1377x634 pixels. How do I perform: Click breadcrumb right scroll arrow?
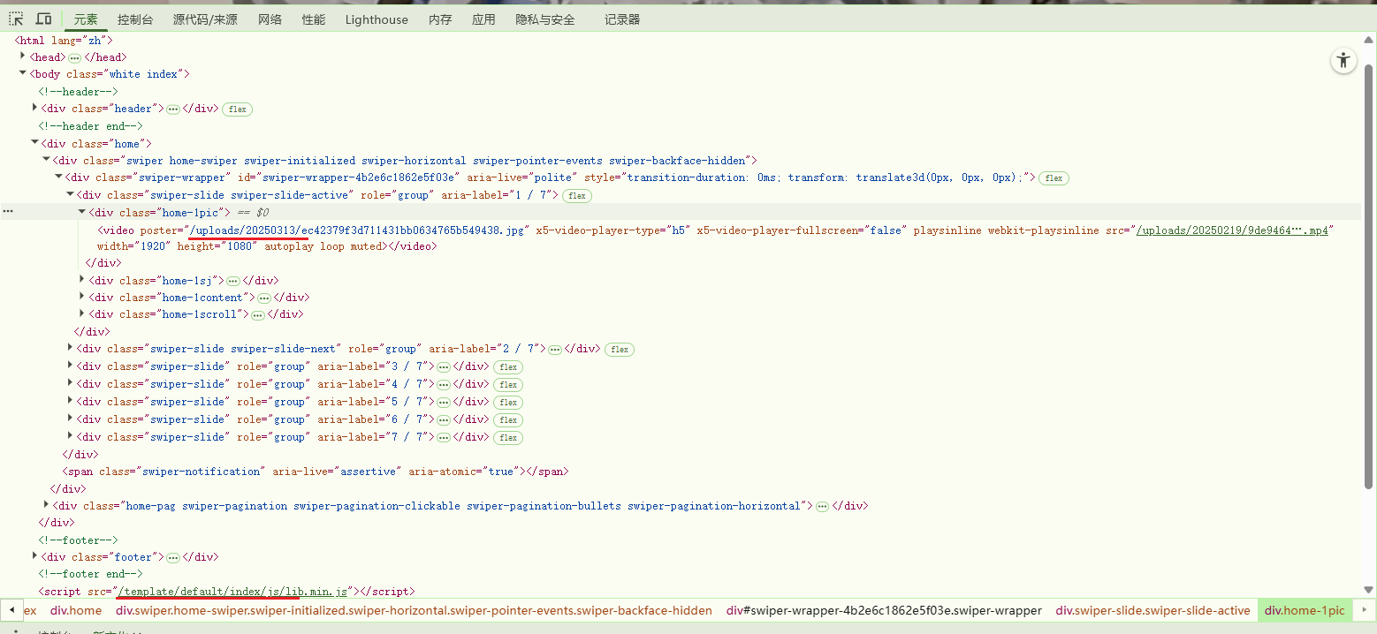coord(1366,610)
